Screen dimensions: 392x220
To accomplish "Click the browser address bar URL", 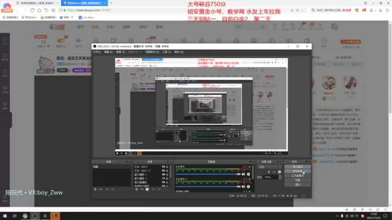I will pos(89,10).
